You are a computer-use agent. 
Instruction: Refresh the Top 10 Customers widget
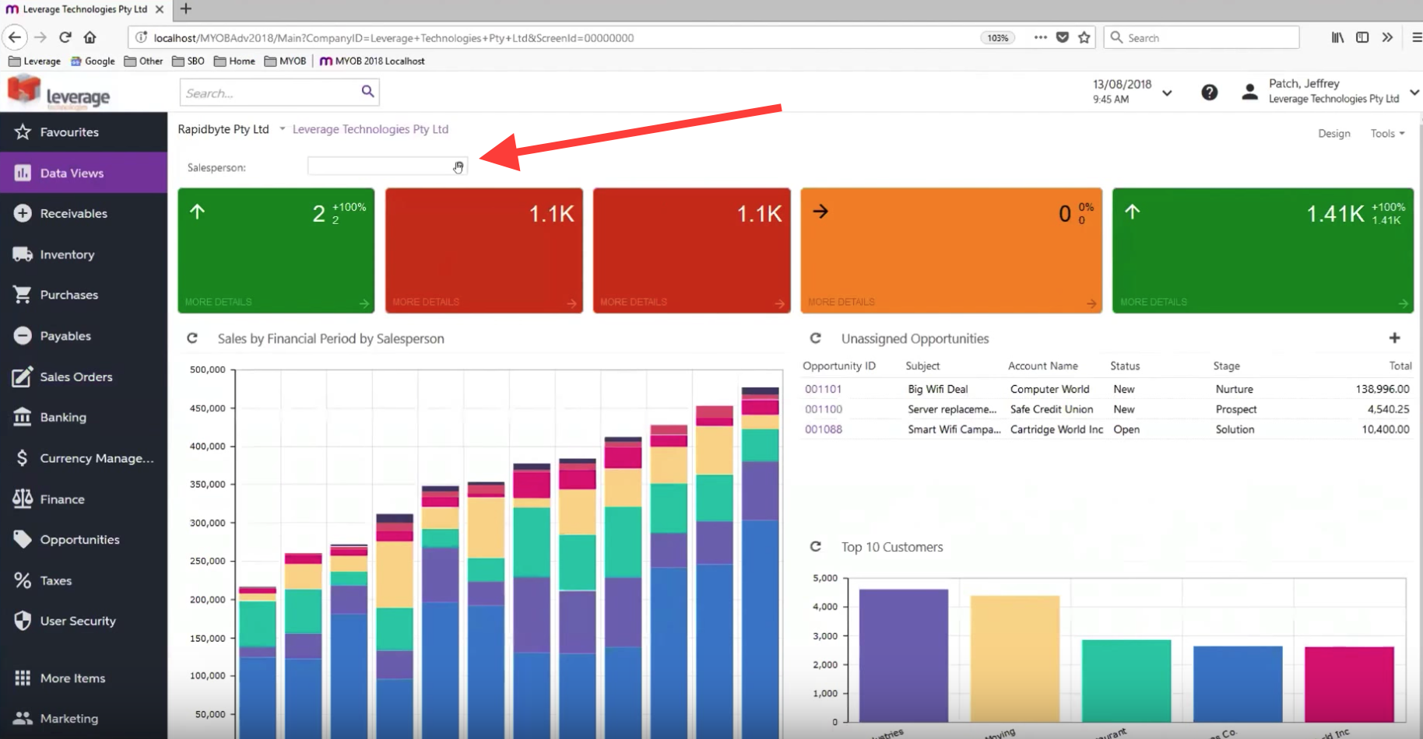point(816,547)
